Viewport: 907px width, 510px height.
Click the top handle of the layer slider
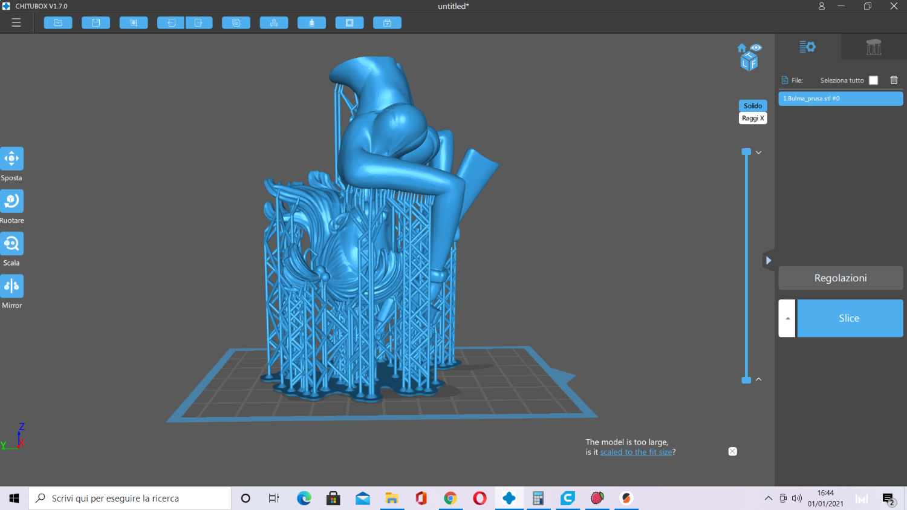(746, 152)
